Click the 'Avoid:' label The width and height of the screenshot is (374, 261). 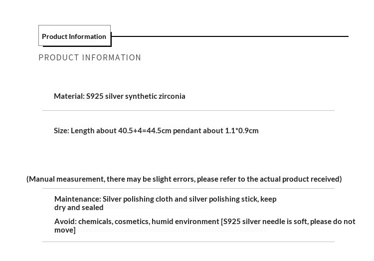click(x=65, y=222)
